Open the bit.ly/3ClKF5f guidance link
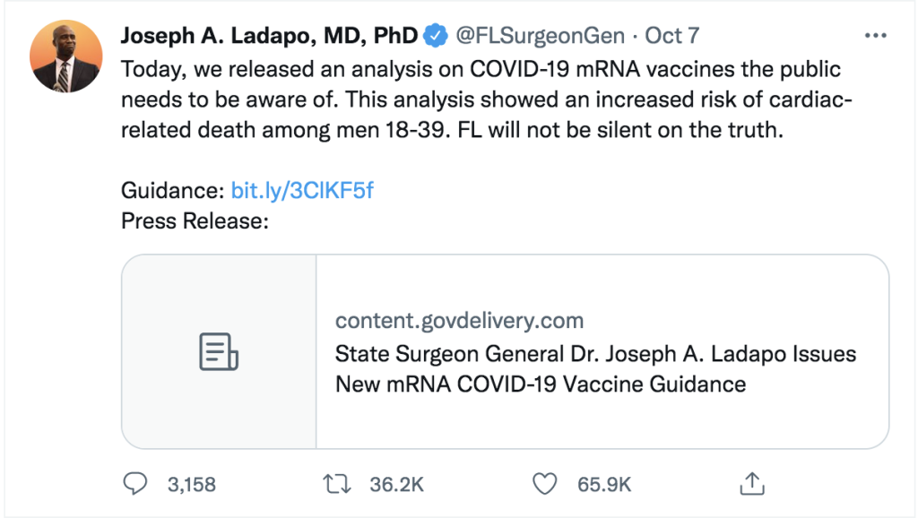This screenshot has height=518, width=918. click(302, 190)
